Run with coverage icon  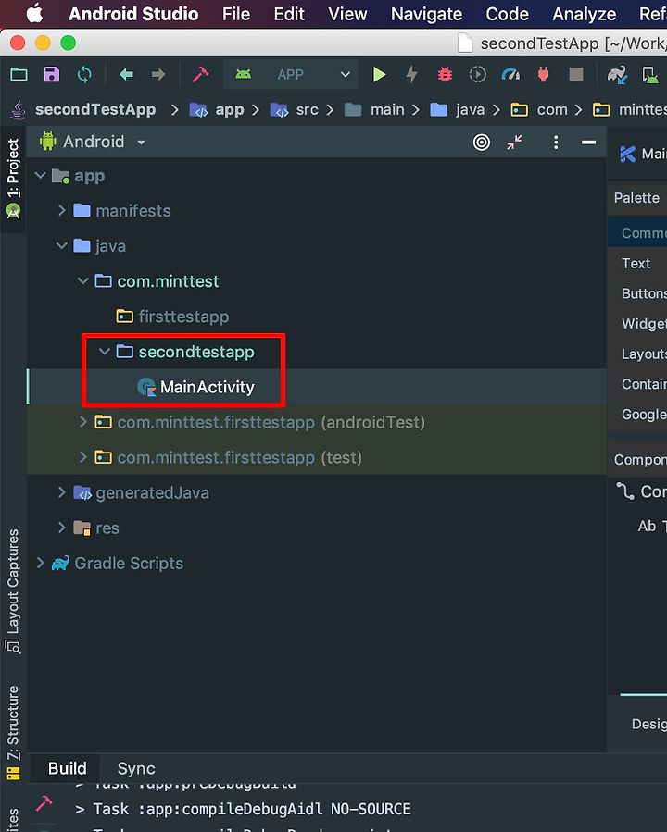point(477,74)
